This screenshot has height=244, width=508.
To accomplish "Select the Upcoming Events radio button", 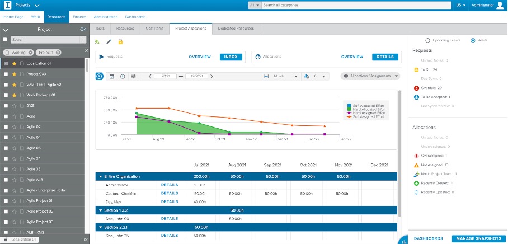I will click(428, 40).
